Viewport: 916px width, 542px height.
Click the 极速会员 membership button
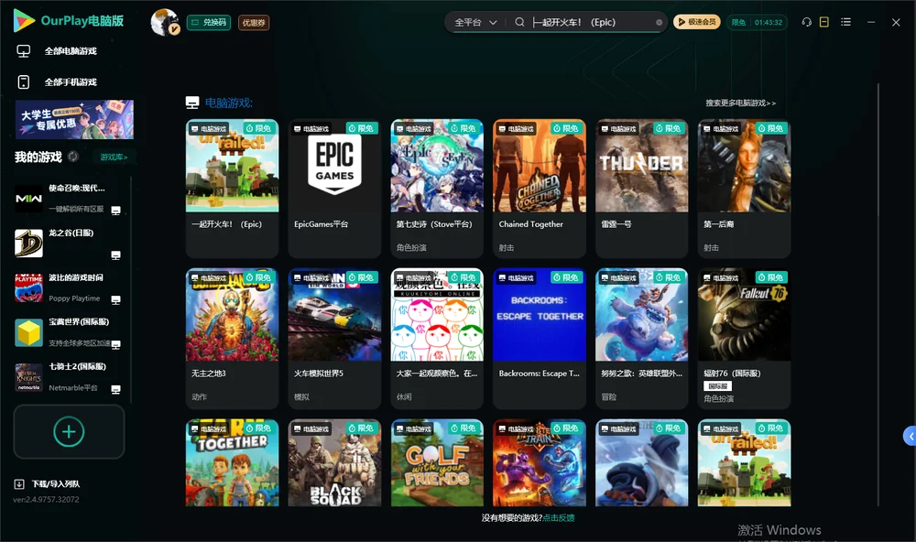[x=697, y=22]
